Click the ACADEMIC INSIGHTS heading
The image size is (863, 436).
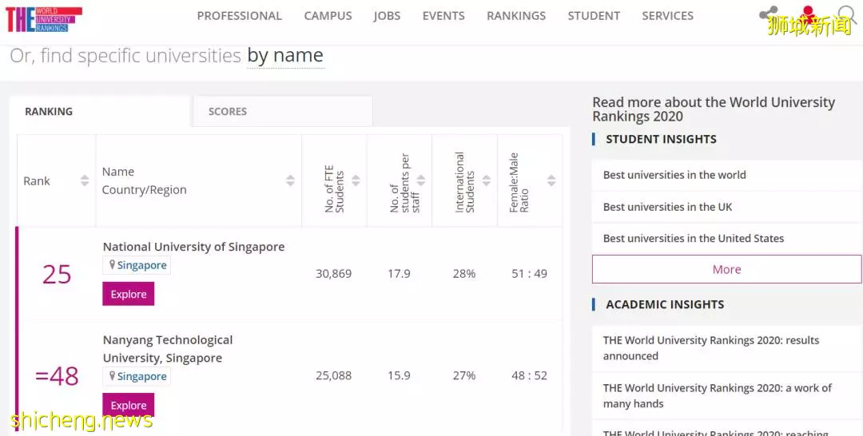click(x=665, y=304)
